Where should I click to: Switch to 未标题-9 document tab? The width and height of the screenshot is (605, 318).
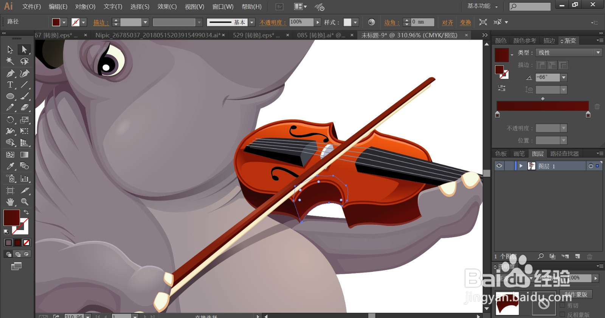[409, 35]
